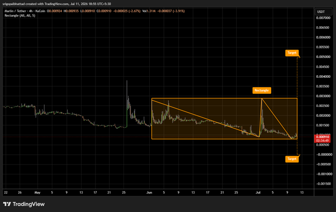The width and height of the screenshot is (336, 212).
Task: Click the 0.004500 price axis label
Action: 323,67
